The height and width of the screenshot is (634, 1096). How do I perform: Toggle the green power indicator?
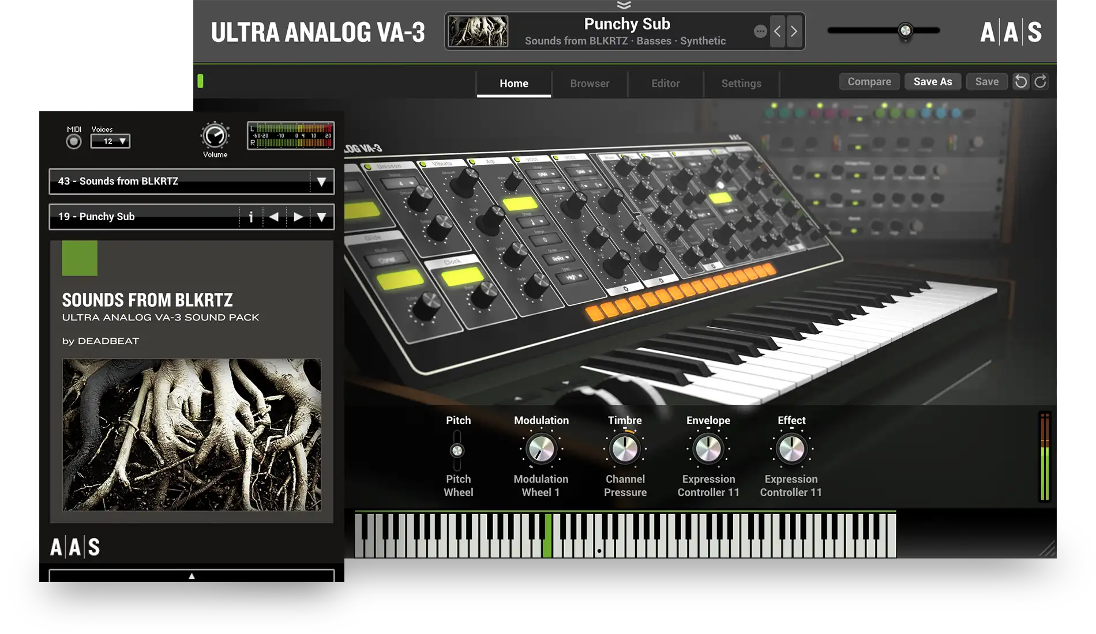(200, 81)
